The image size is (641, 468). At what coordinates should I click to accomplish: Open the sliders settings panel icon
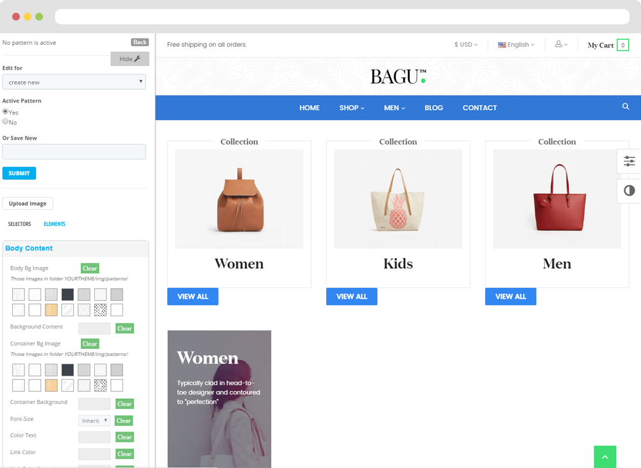(x=629, y=161)
